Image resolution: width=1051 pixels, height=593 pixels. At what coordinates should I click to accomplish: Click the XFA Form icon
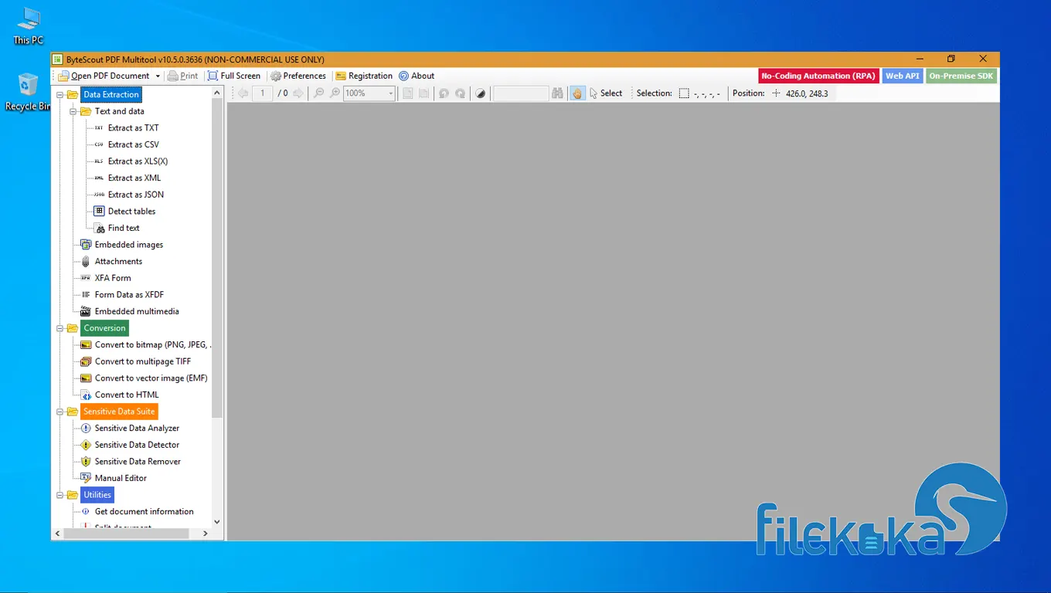[86, 278]
